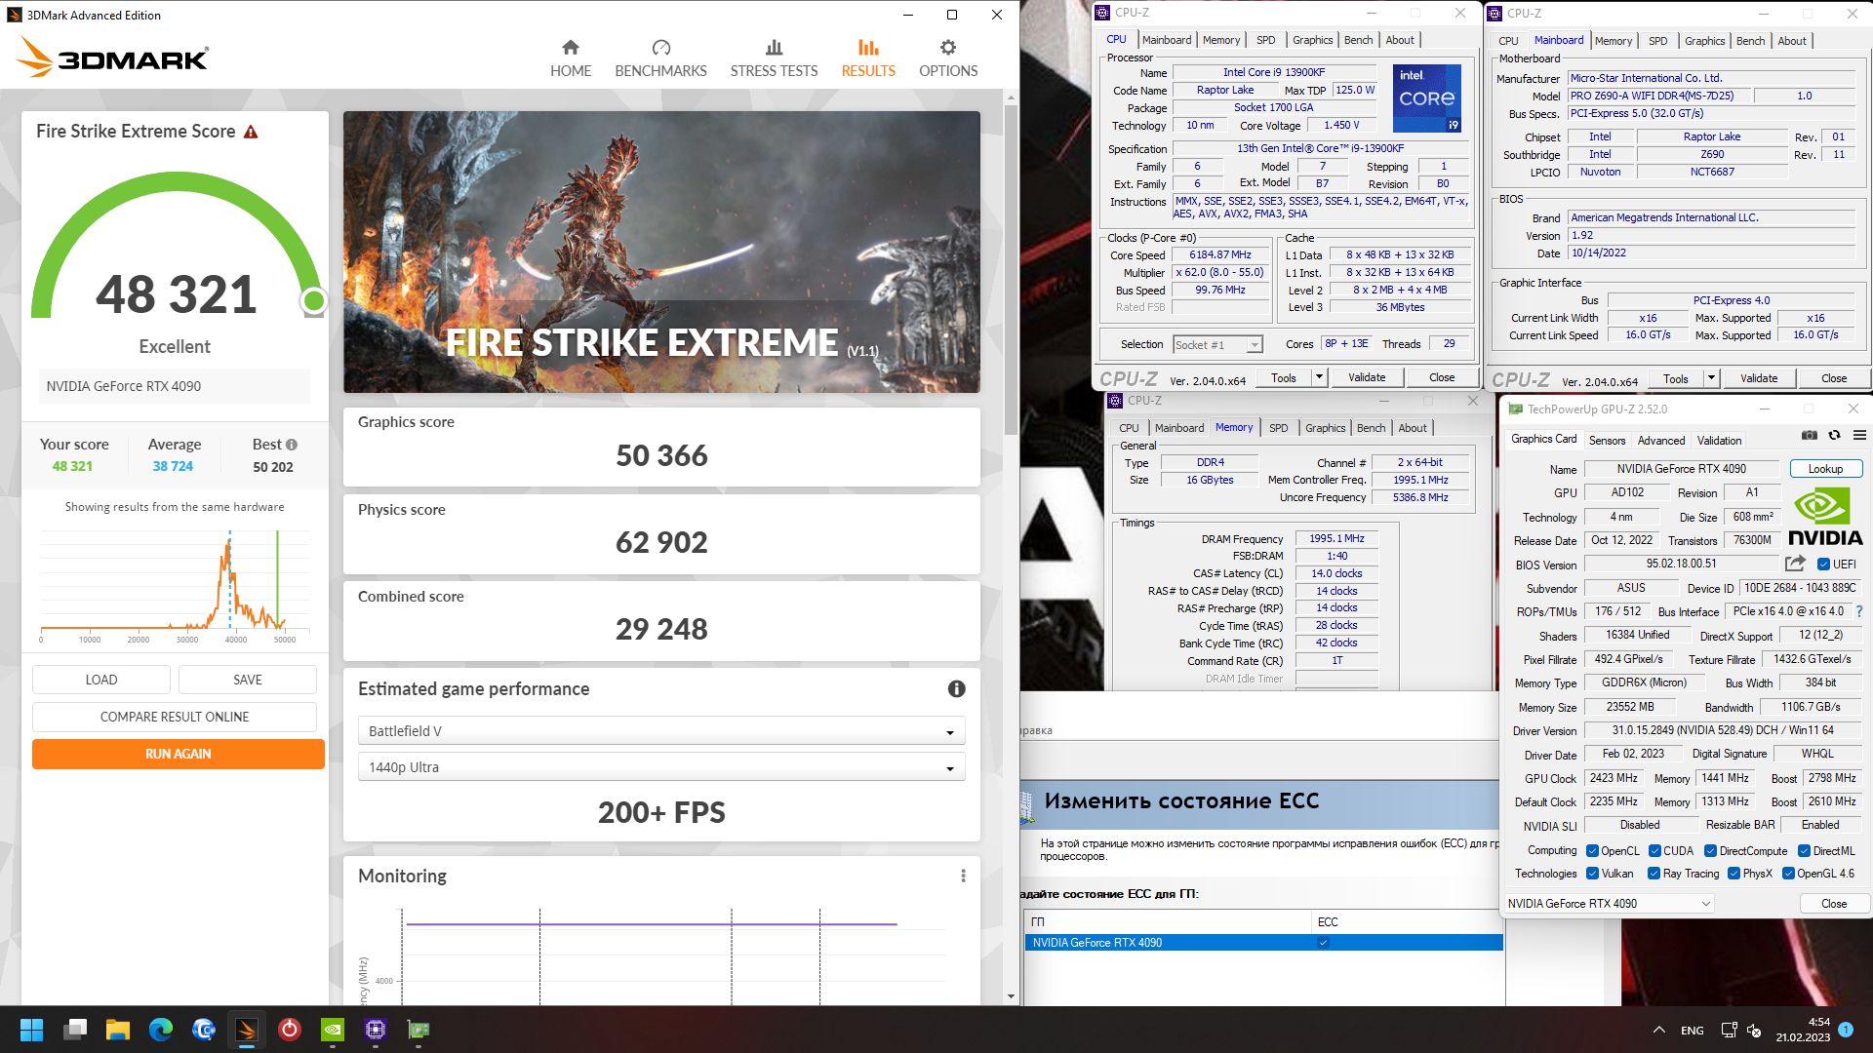Open Tools dropdown arrow in CPU-Z CPU window

coord(1319,377)
